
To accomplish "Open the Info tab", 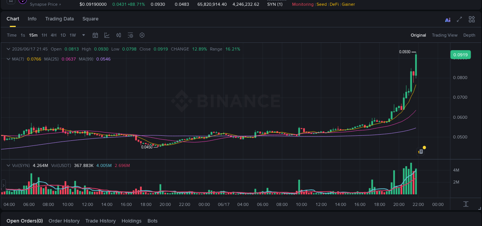I will 32,19.
